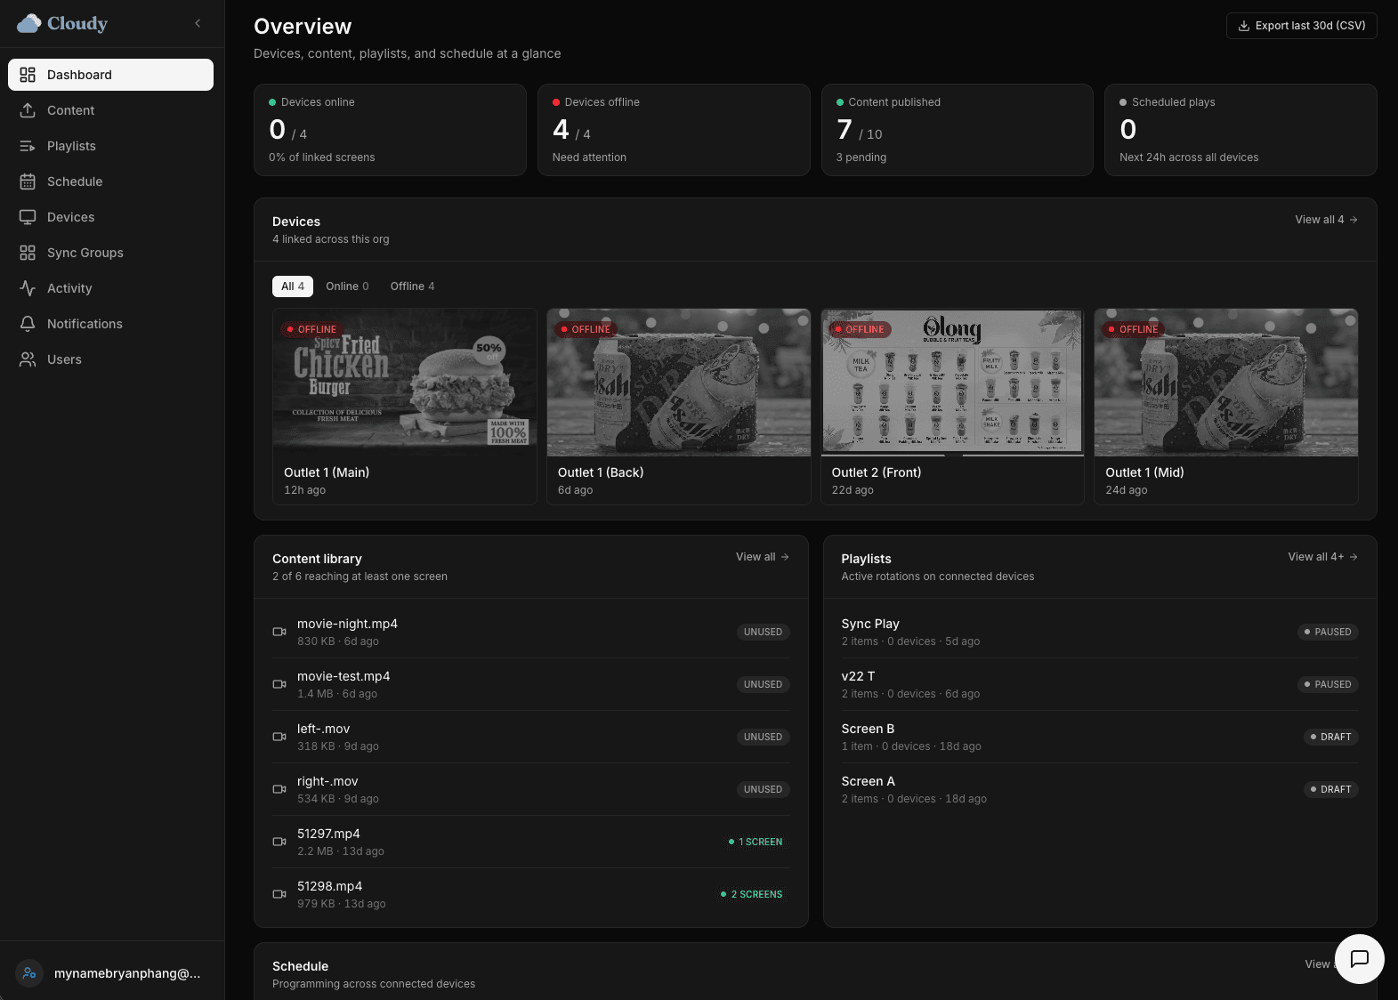Click the Content published stat card
This screenshot has height=1000, width=1398.
958,130
